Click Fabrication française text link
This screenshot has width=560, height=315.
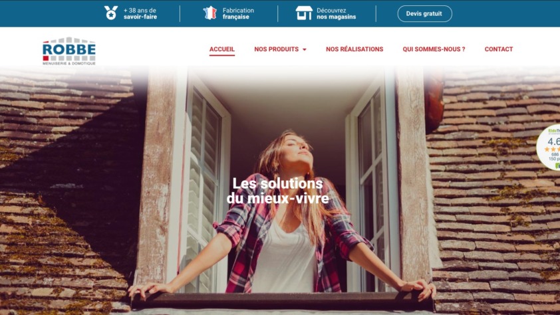click(238, 13)
